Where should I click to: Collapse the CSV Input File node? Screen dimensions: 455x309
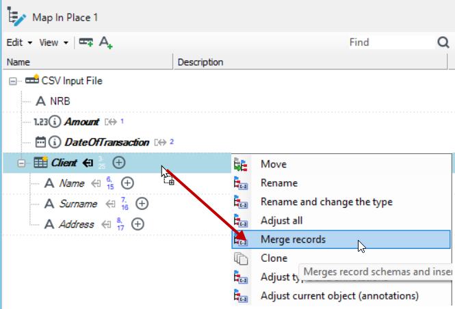pyautogui.click(x=12, y=81)
